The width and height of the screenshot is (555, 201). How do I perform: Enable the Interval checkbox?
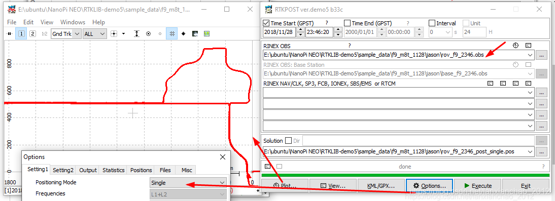(x=432, y=23)
